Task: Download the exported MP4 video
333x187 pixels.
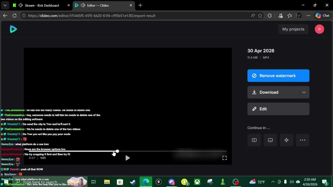Action: pos(273,92)
